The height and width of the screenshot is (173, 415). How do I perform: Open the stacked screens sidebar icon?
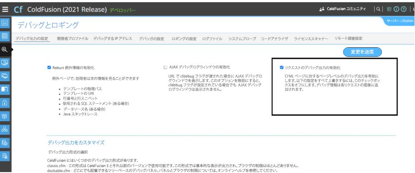click(5, 76)
